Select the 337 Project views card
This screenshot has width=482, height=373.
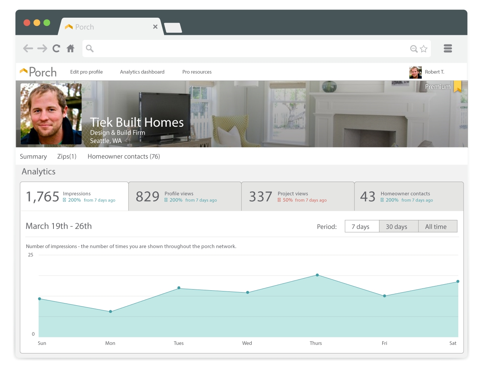pos(298,196)
